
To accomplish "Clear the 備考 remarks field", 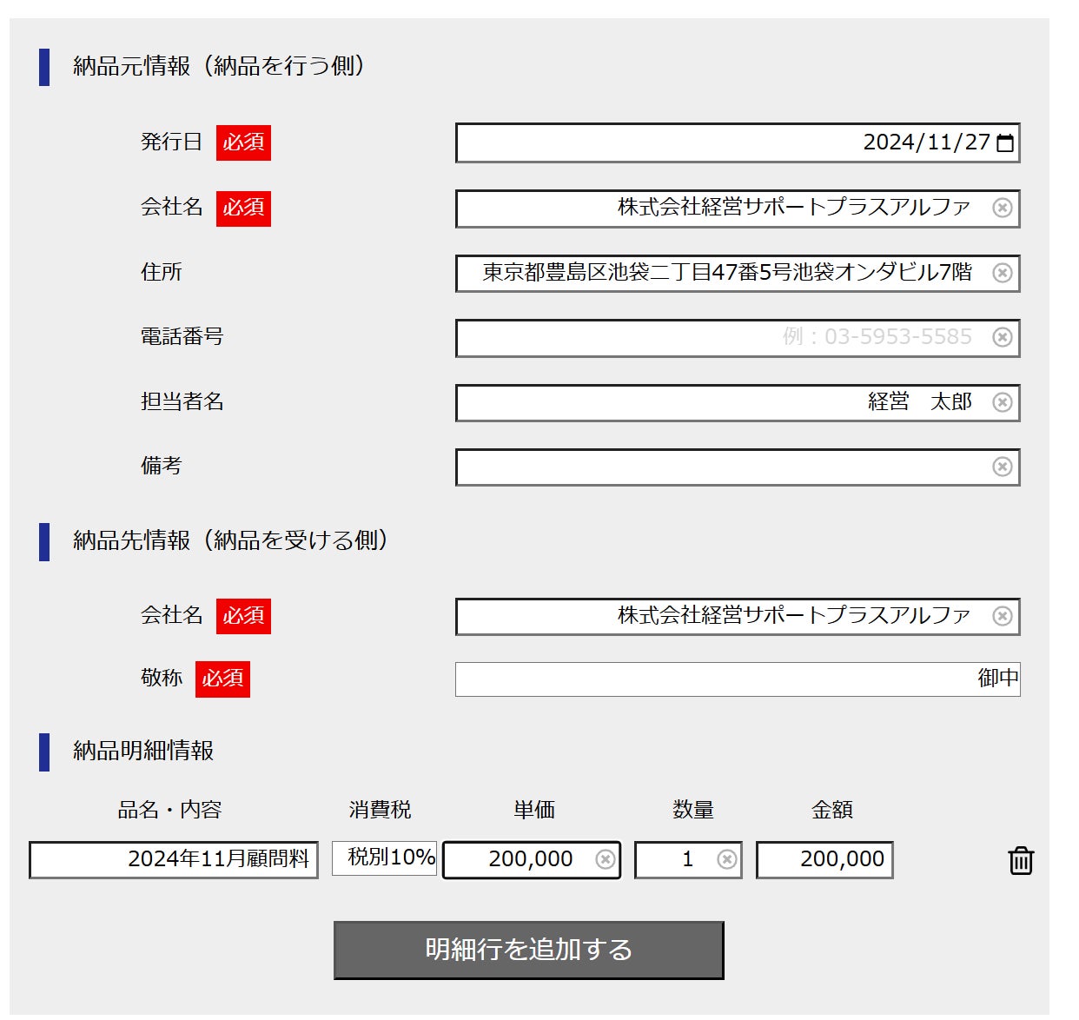I will pos(1003,467).
